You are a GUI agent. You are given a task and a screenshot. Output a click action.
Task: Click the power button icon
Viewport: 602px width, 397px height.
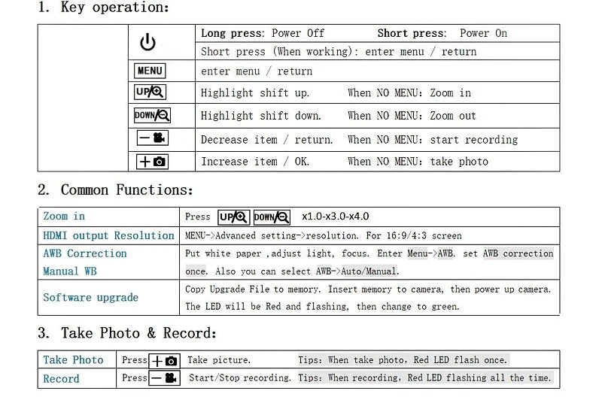pos(147,42)
